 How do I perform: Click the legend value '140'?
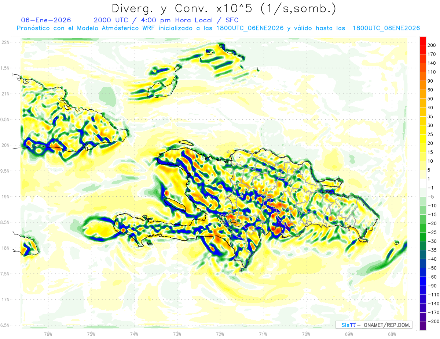[432, 63]
